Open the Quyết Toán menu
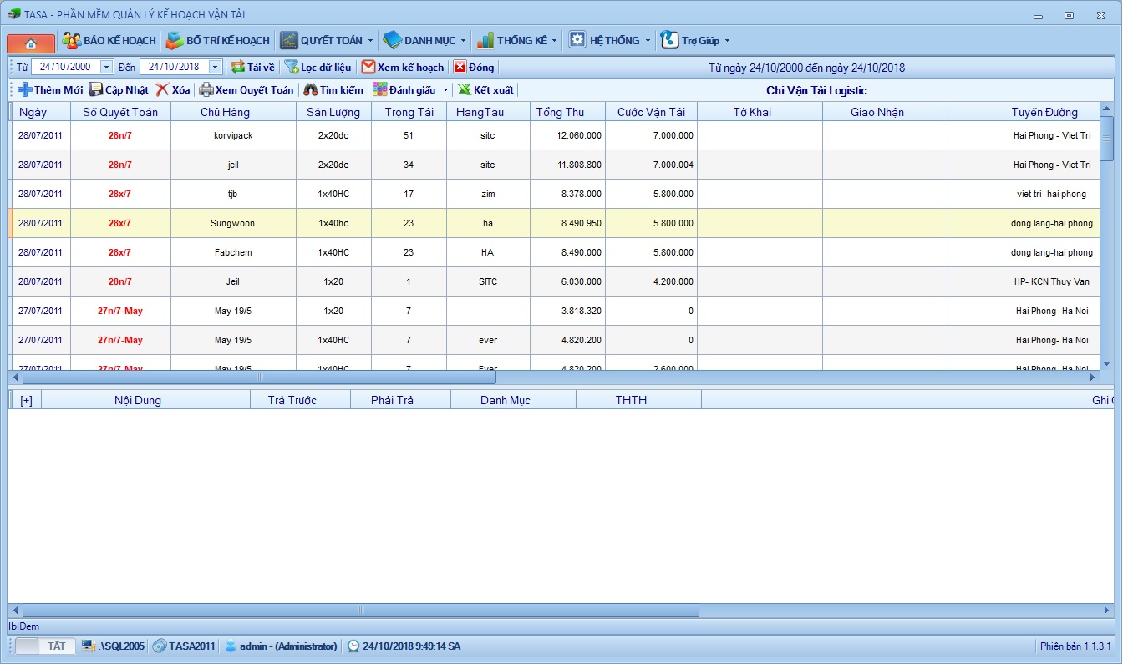 (325, 40)
